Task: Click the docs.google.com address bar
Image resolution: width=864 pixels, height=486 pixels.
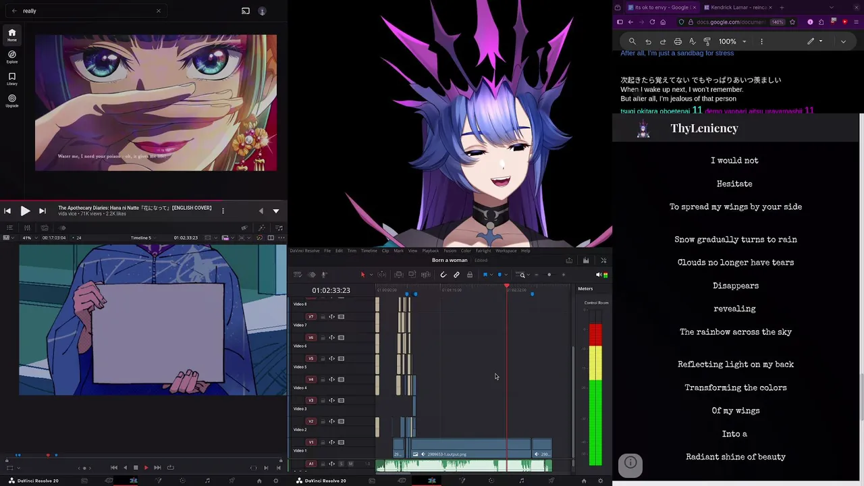Action: [732, 22]
